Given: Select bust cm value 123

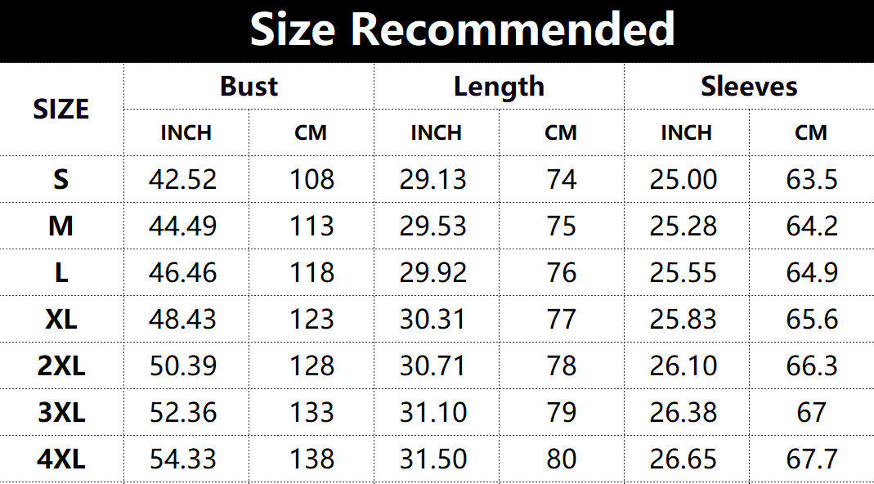Looking at the screenshot, I should click(x=312, y=319).
